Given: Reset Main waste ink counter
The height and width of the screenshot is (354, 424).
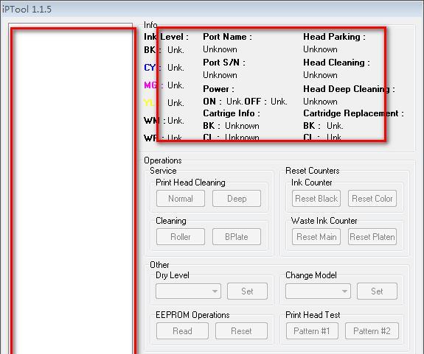Looking at the screenshot, I should pyautogui.click(x=316, y=237).
